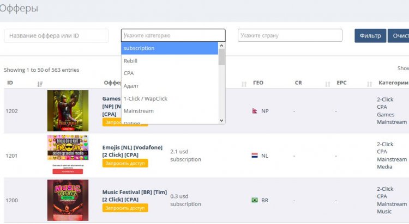Select Mainstream category option
Screen dimensions: 409x224
(x=170, y=111)
